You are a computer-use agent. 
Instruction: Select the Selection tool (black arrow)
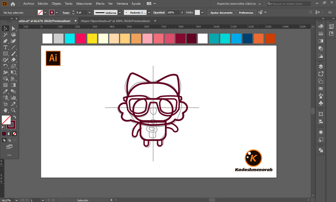5,28
